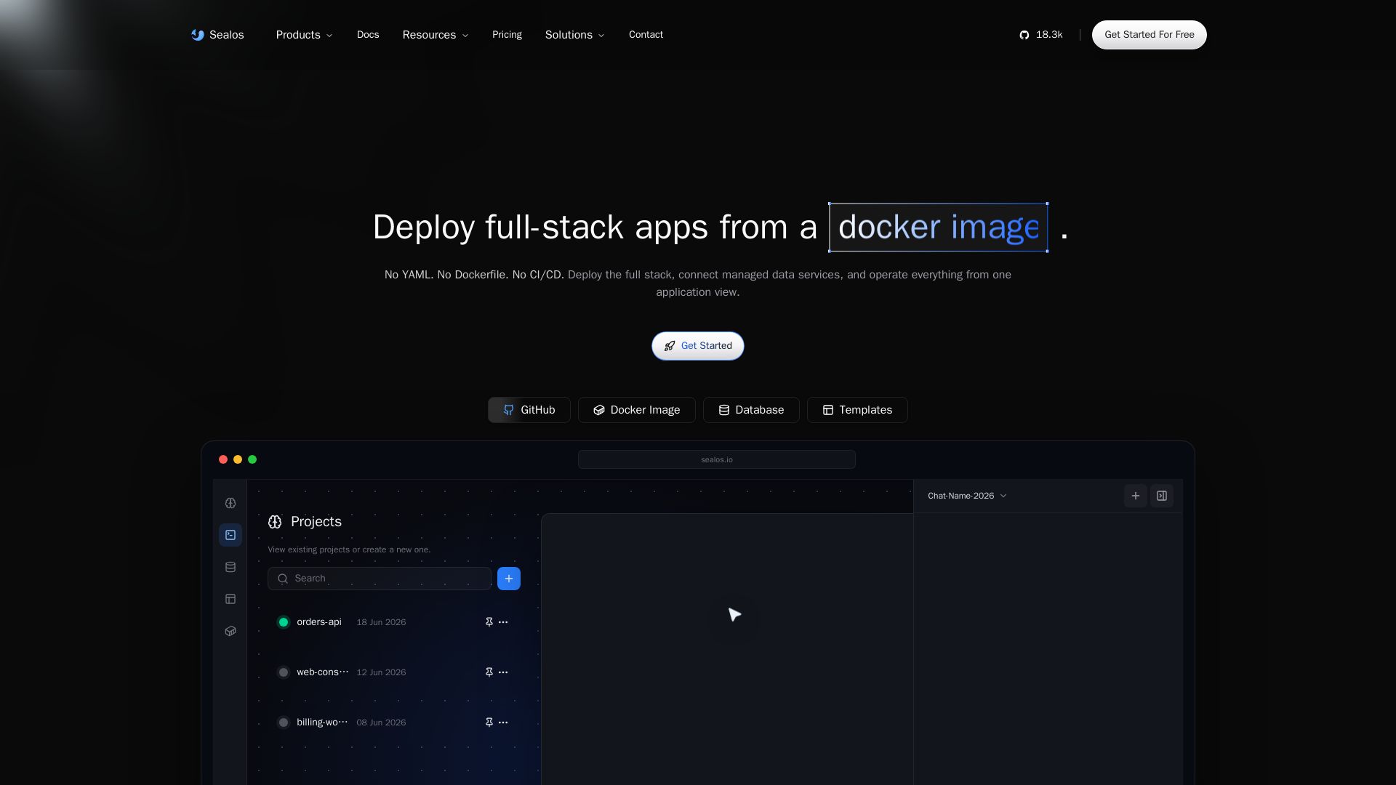Click the brain icon beside Projects heading
The height and width of the screenshot is (785, 1396).
pyautogui.click(x=275, y=522)
